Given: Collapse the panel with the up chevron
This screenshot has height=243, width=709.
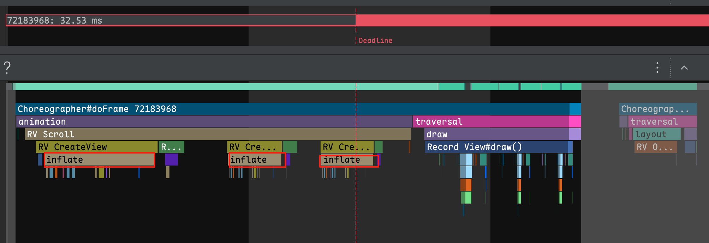Looking at the screenshot, I should pos(684,68).
